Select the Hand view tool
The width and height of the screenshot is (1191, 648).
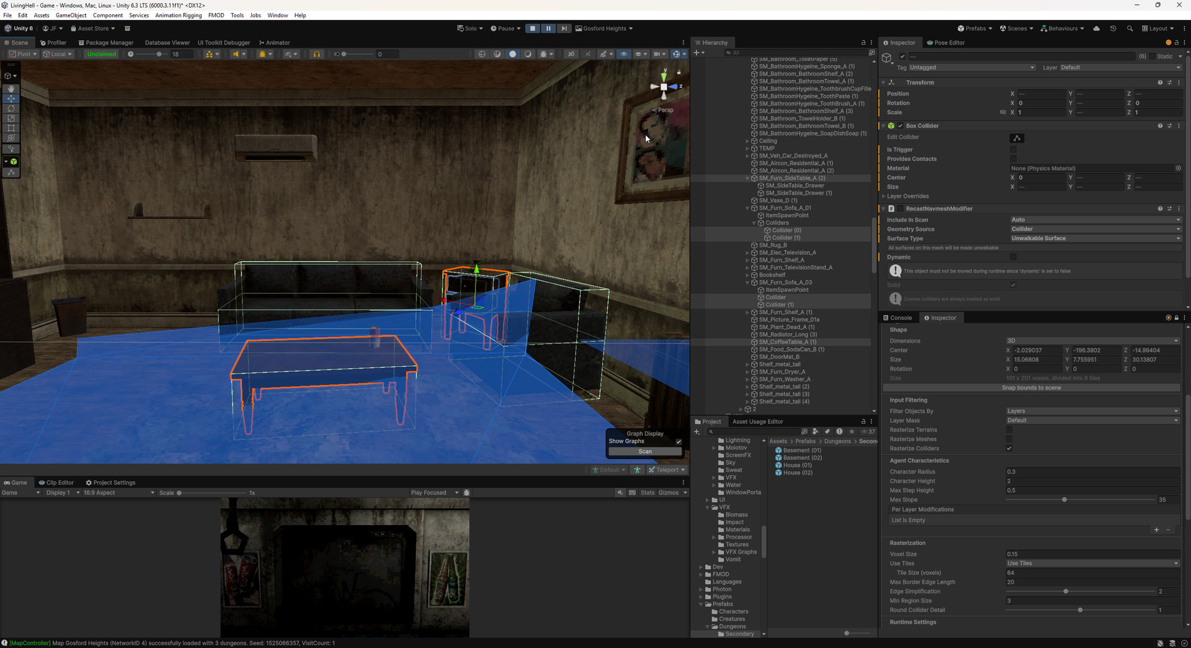[11, 89]
